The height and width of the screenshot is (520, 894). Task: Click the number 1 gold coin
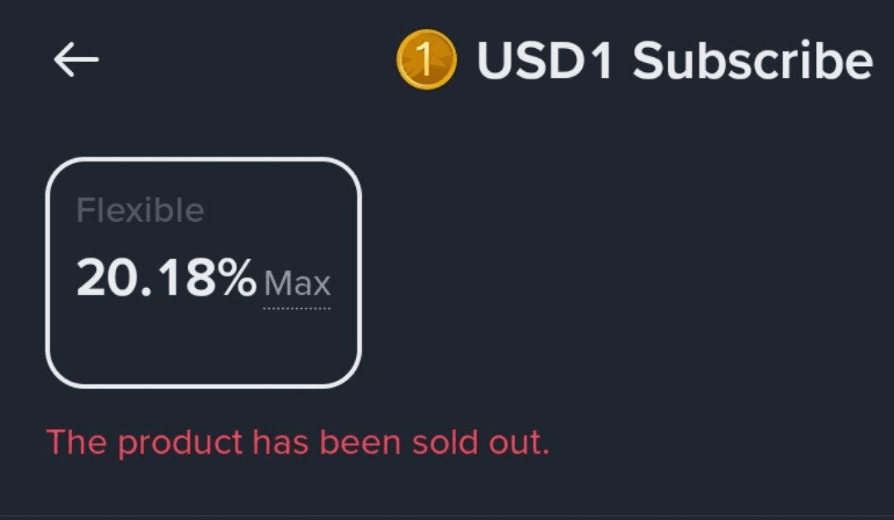(x=425, y=60)
